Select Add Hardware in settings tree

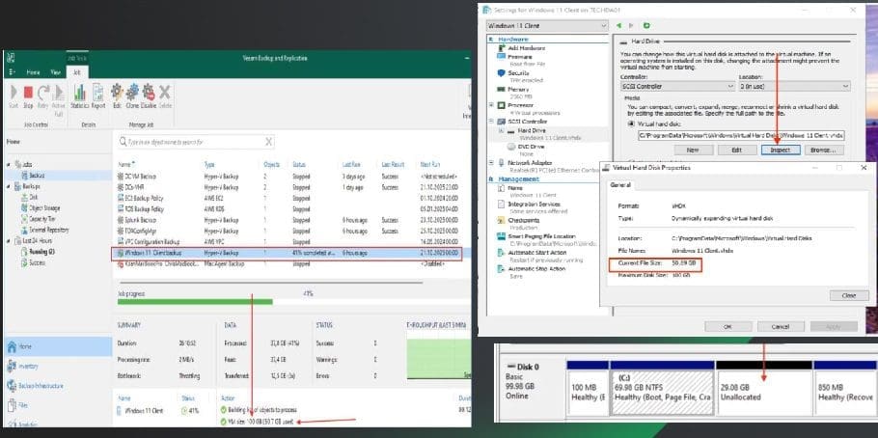pos(526,48)
